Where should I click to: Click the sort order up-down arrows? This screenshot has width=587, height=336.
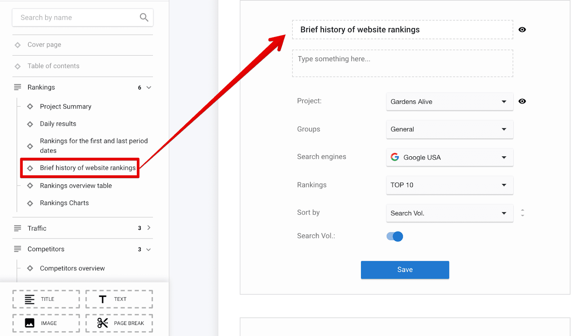(522, 213)
